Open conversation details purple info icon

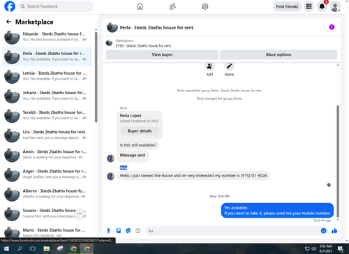tap(332, 27)
